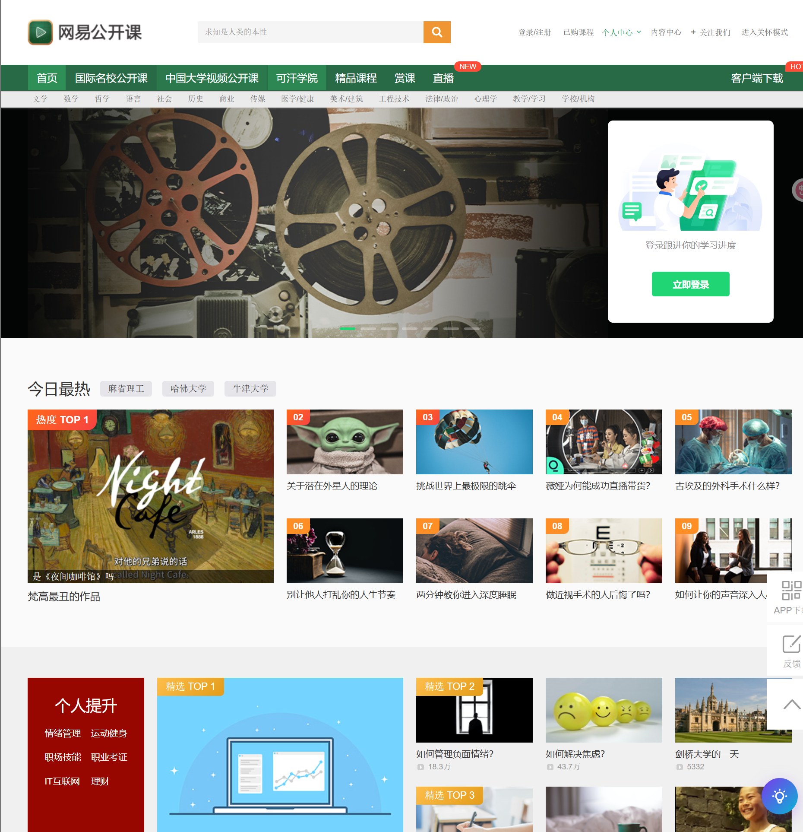This screenshot has width=803, height=832.
Task: Enter 关怀模式 via header link
Action: point(765,32)
